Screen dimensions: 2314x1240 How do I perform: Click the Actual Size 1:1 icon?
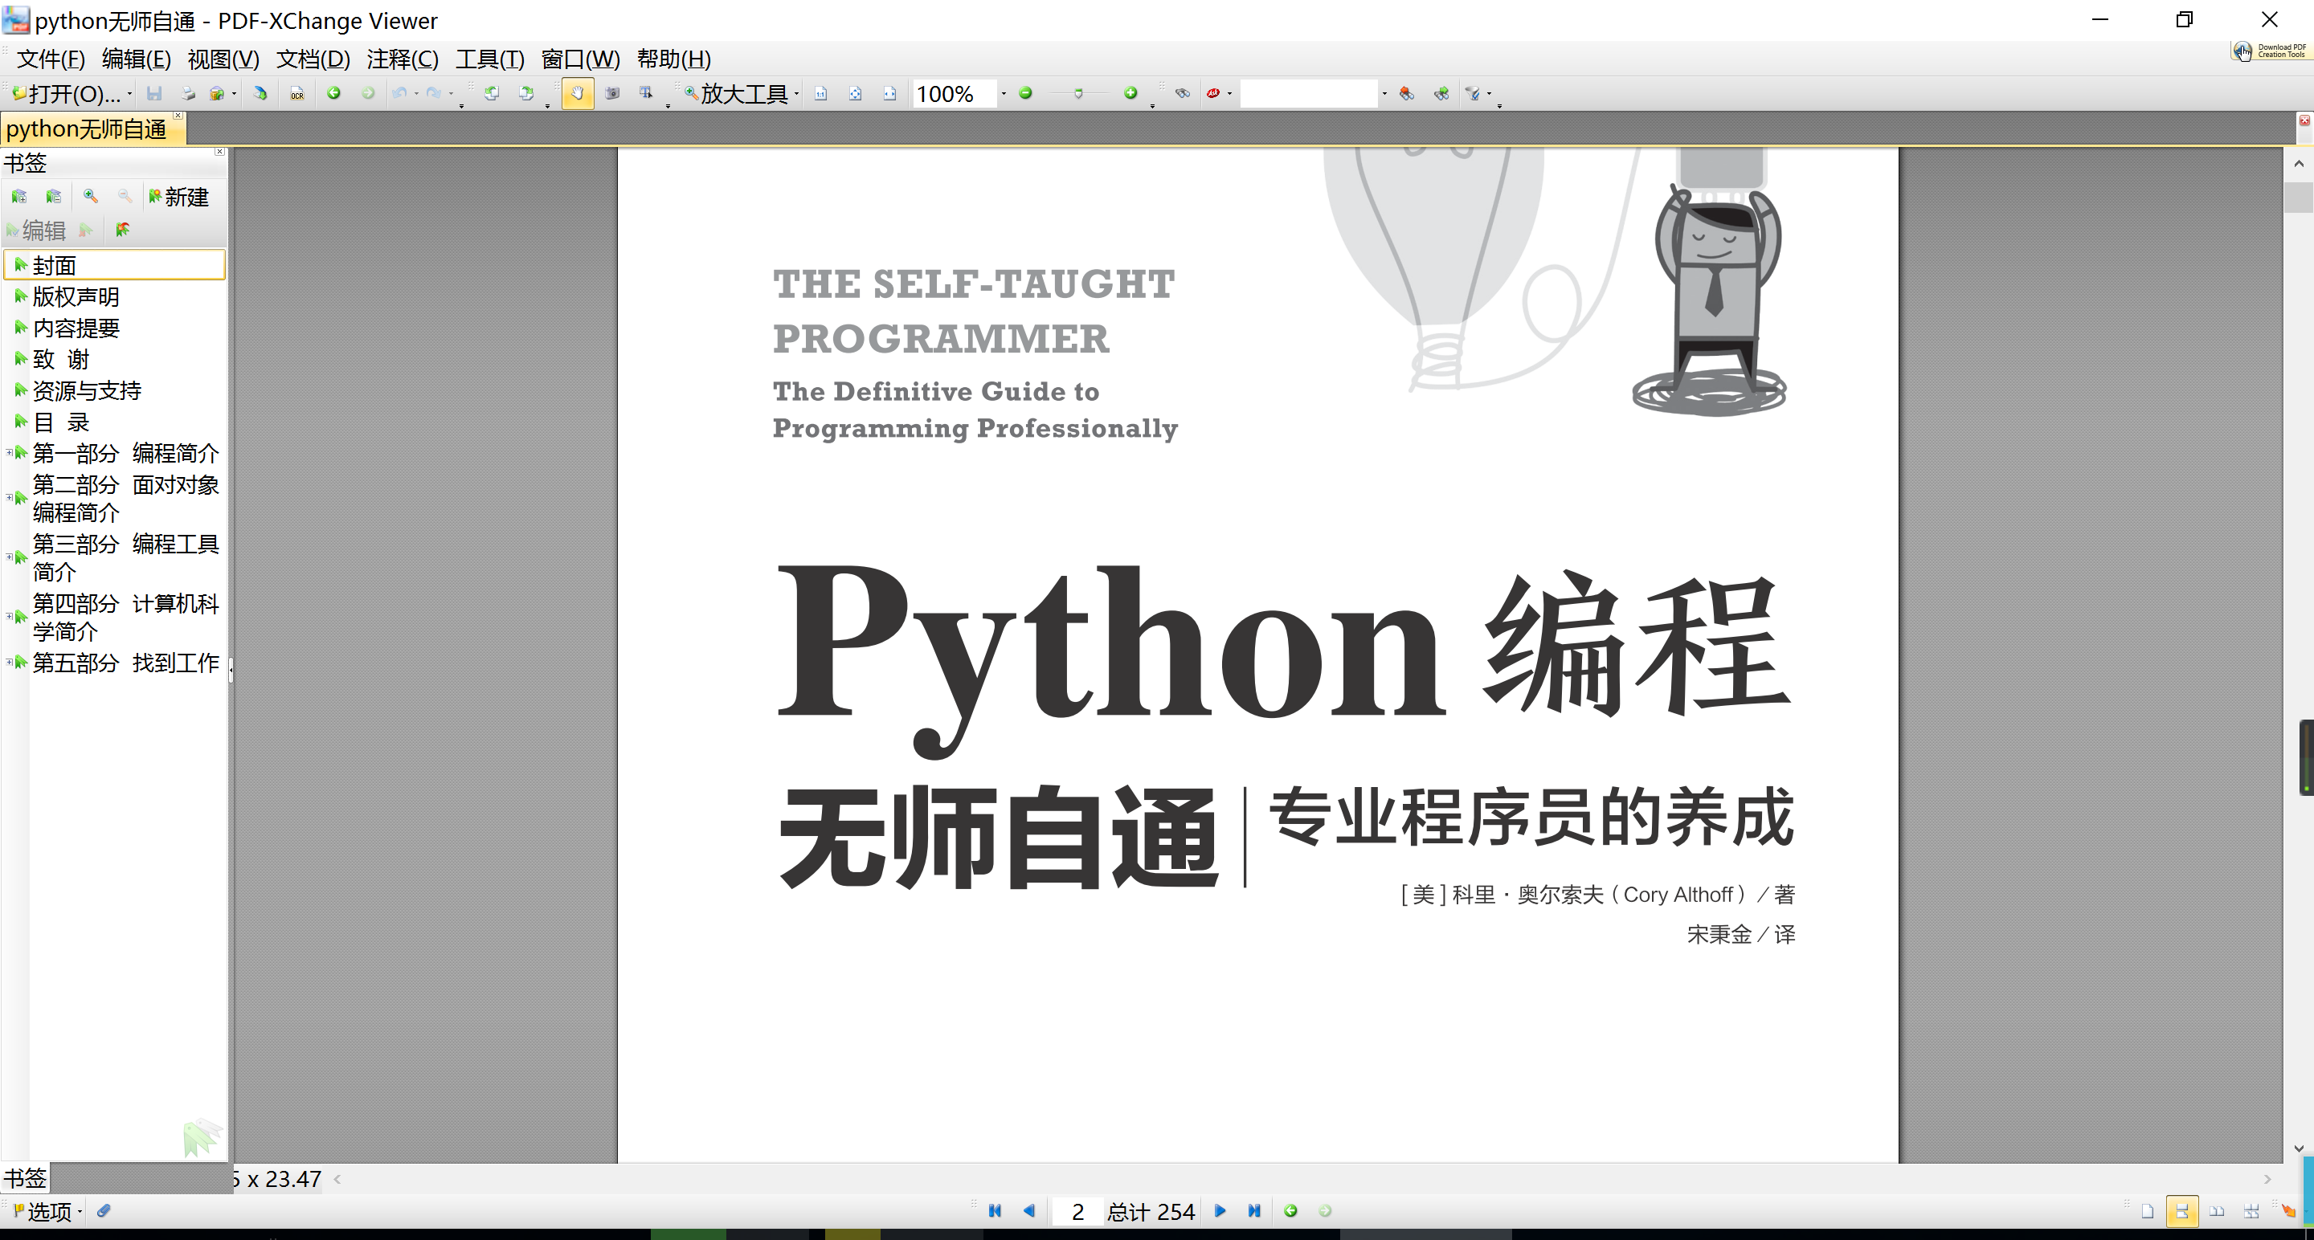tap(821, 93)
